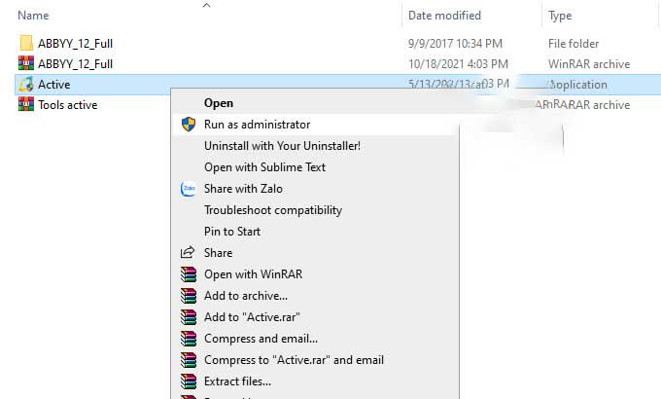This screenshot has height=399, width=661.
Task: Click WinRAR icon beside Compress to "Active.rar" and email
Action: coord(189,360)
